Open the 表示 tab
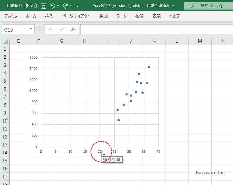Image resolution: width=233 pixels, height=185 pixels. (156, 16)
